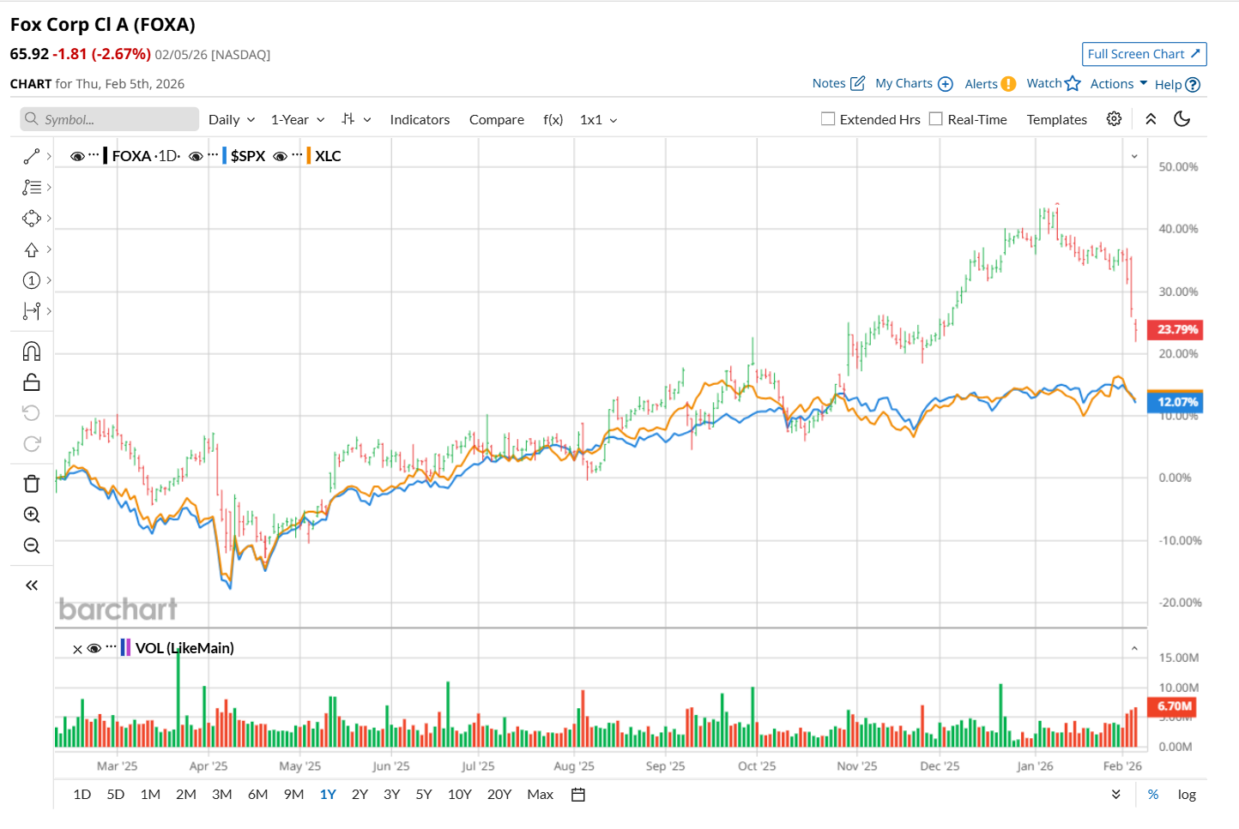Open the Indicators menu
The width and height of the screenshot is (1239, 829).
click(420, 120)
